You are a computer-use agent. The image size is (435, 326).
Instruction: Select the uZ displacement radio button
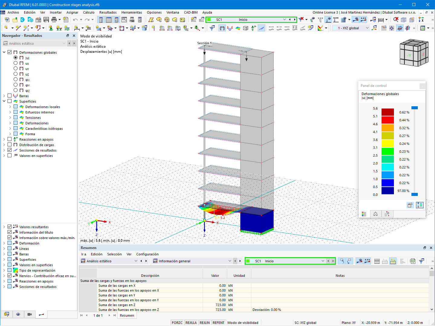pyautogui.click(x=15, y=74)
